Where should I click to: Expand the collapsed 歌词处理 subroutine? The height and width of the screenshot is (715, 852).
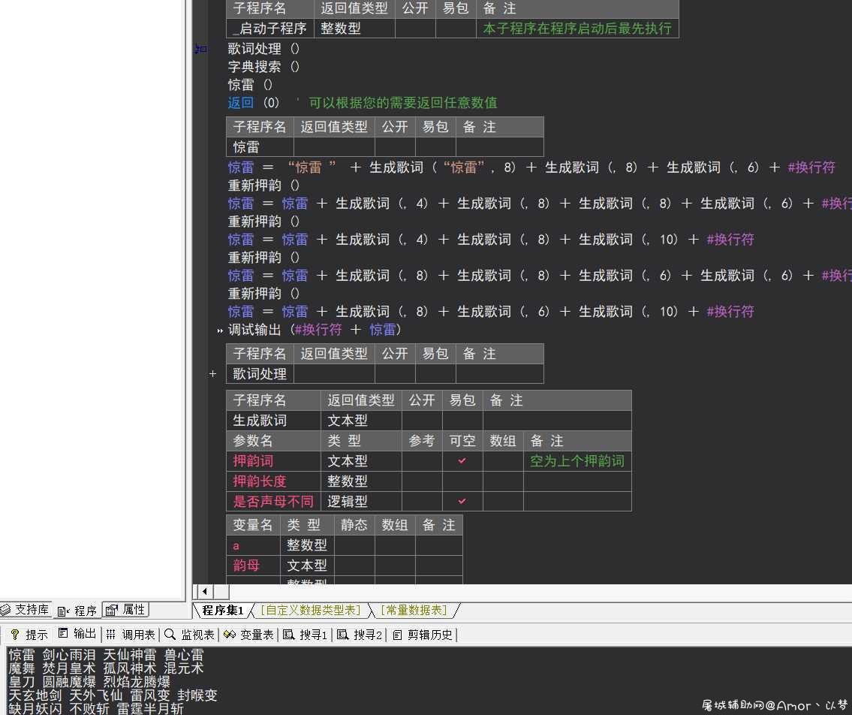click(213, 374)
